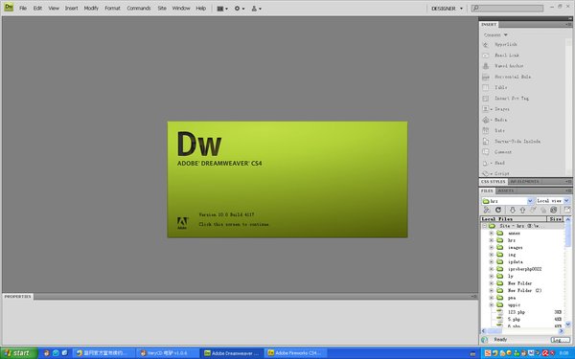Collapse the Site - hrz root node

[x=484, y=226]
